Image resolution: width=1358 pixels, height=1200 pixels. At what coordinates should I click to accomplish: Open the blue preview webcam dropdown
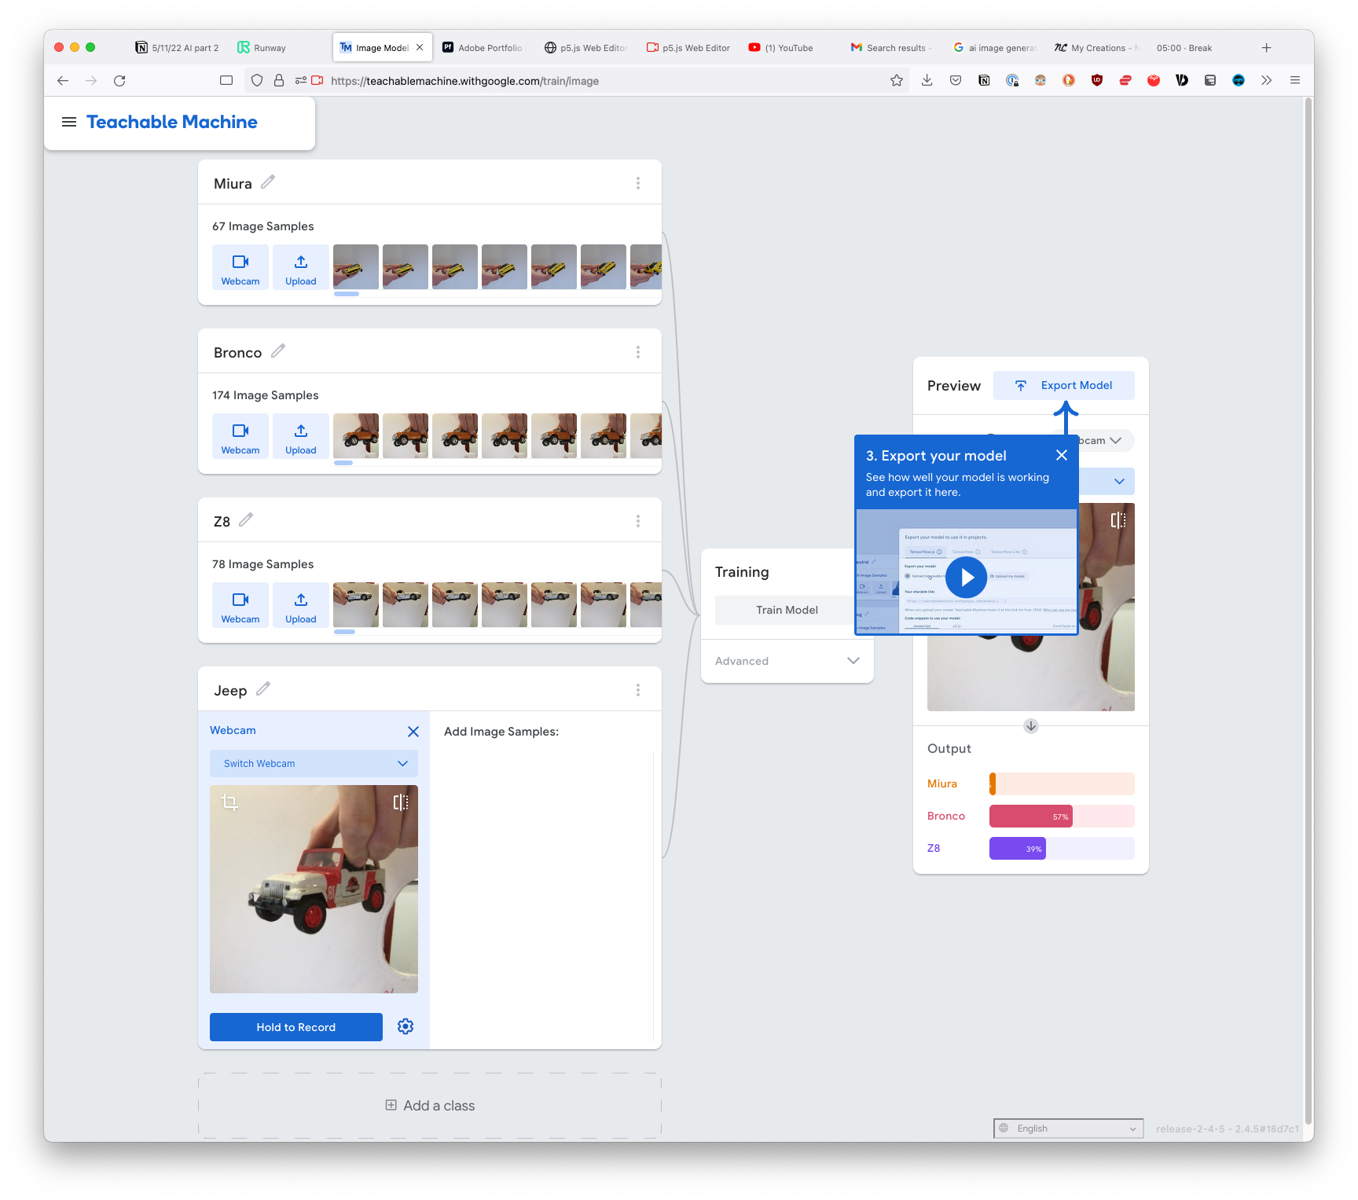pos(1107,481)
